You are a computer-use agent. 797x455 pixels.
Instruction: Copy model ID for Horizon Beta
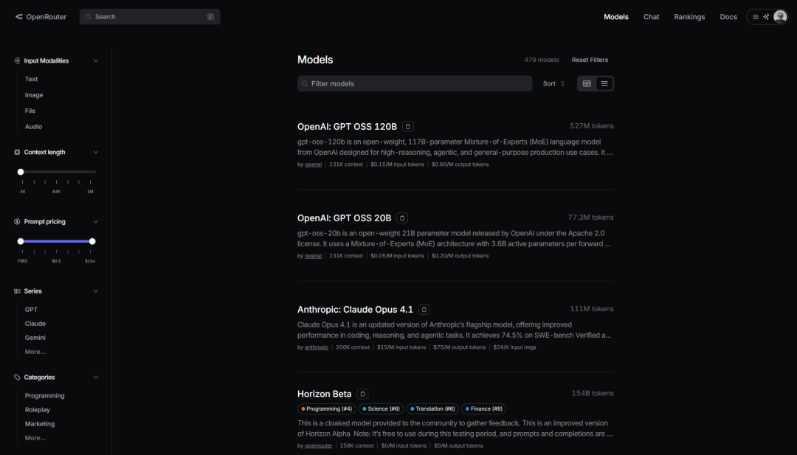click(x=362, y=394)
